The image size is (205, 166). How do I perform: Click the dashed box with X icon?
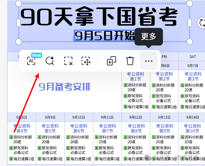click(x=68, y=61)
